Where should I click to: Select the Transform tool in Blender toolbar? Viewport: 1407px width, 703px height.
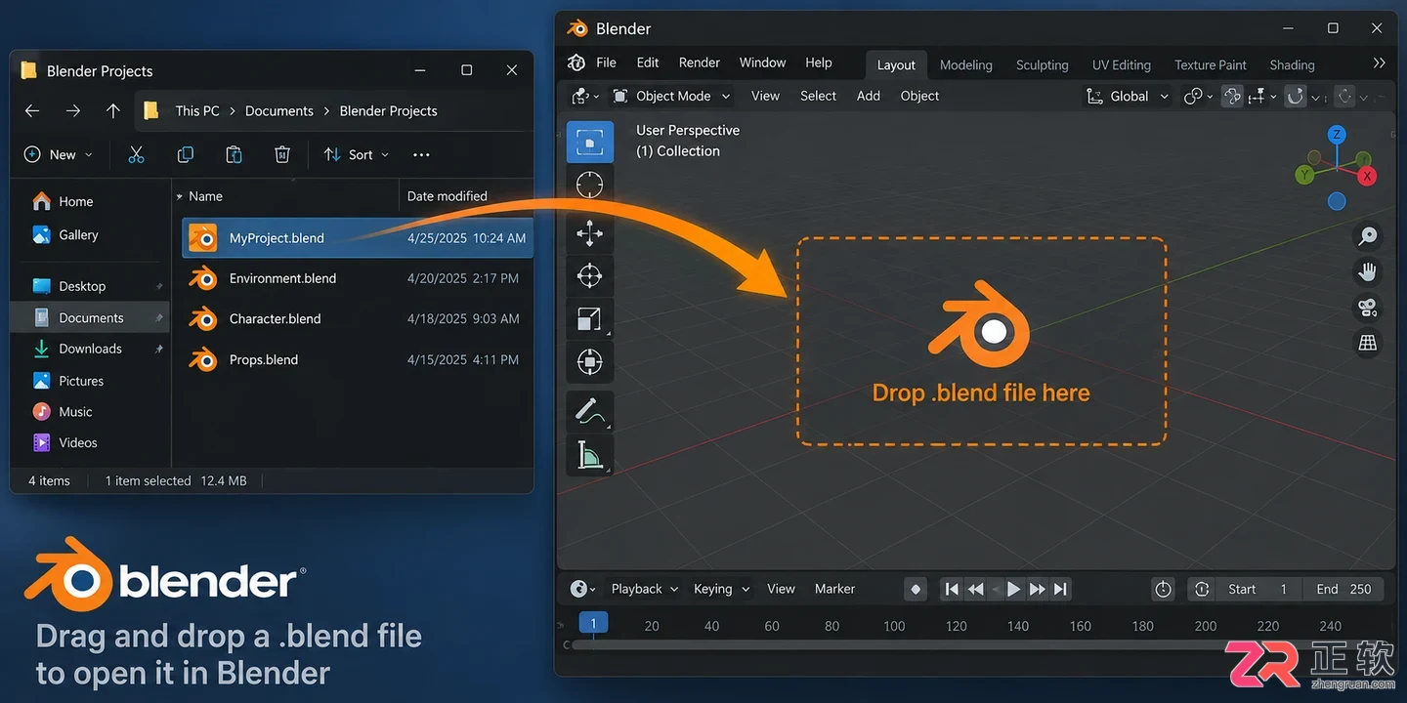(x=590, y=361)
